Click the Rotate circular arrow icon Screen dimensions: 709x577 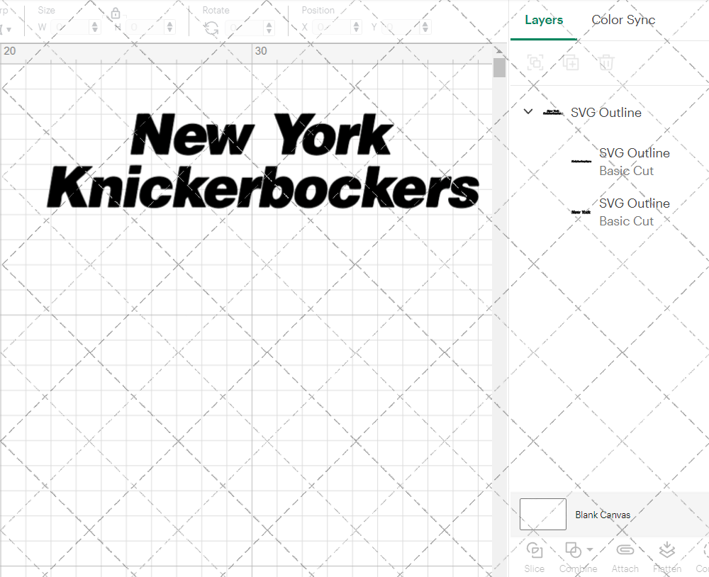tap(211, 27)
